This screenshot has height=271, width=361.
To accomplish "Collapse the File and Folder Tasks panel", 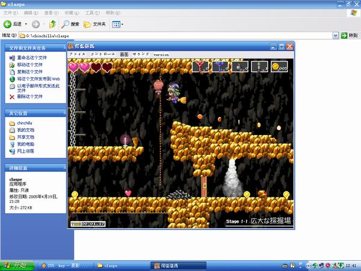I will tap(65, 48).
